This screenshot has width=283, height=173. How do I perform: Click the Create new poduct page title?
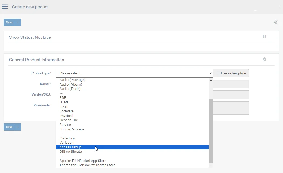point(30,7)
